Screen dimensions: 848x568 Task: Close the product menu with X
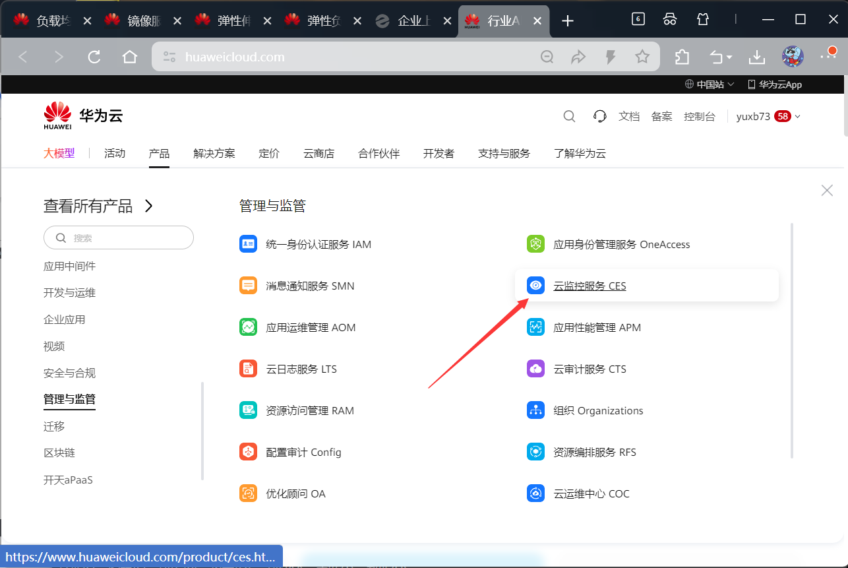pyautogui.click(x=827, y=190)
